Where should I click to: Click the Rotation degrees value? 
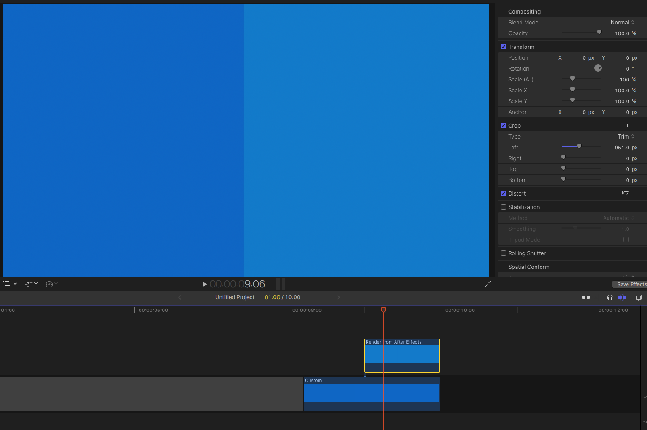pyautogui.click(x=630, y=69)
